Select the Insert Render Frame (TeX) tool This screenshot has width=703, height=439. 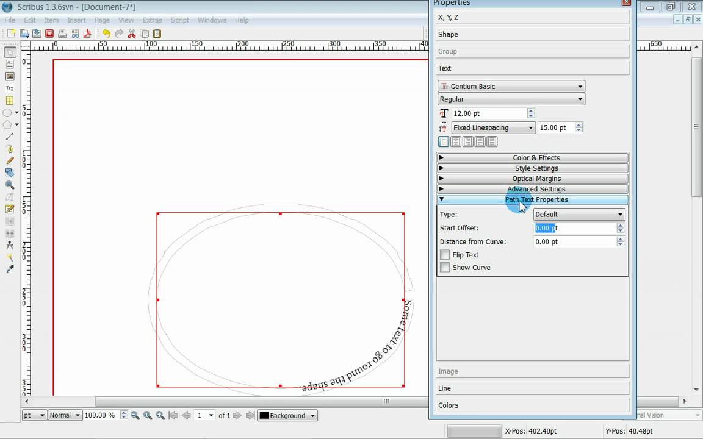(x=10, y=88)
